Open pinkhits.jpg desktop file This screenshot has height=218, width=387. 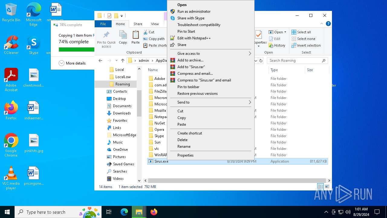(34, 143)
